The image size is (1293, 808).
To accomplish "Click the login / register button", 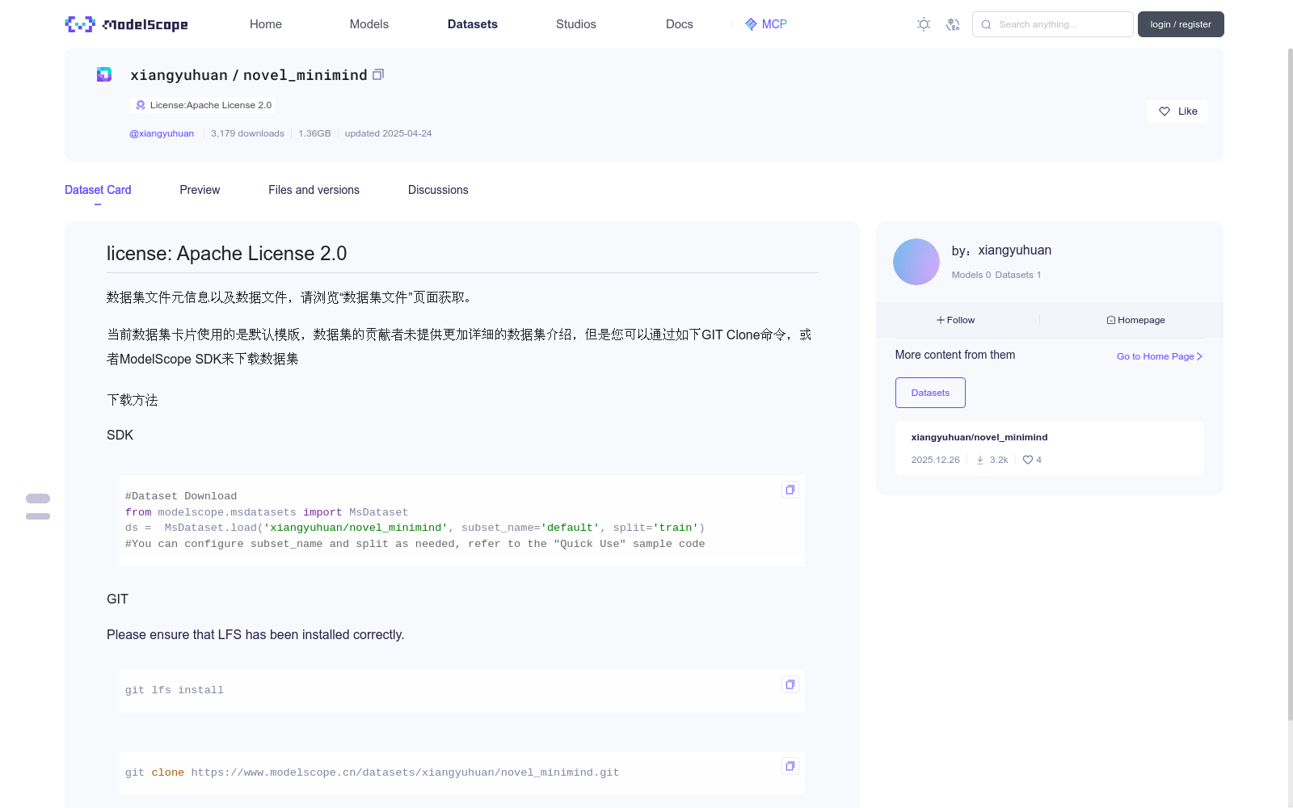I will [x=1181, y=24].
